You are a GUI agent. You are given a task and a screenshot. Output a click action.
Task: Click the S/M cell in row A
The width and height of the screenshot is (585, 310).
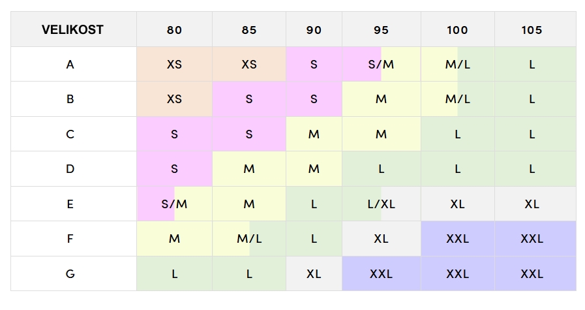382,65
